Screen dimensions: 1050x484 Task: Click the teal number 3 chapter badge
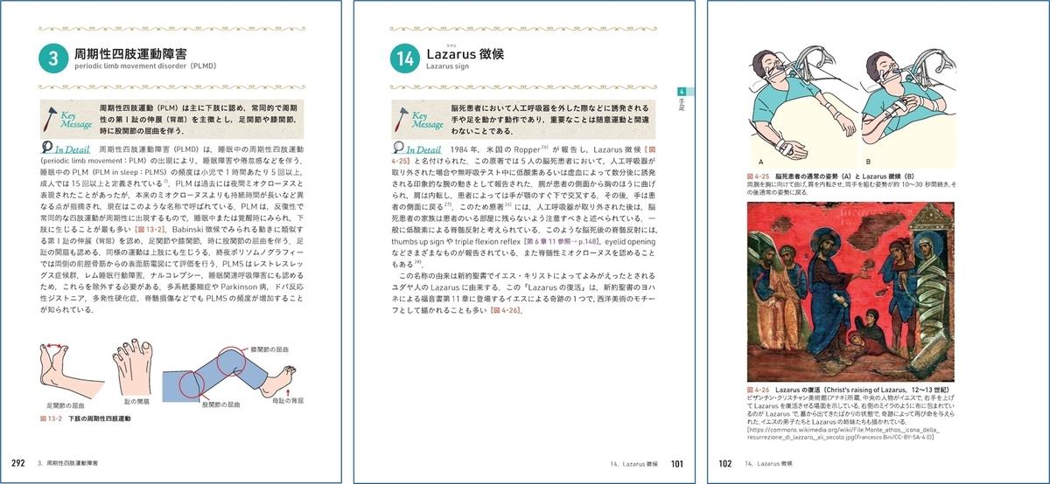pos(52,59)
